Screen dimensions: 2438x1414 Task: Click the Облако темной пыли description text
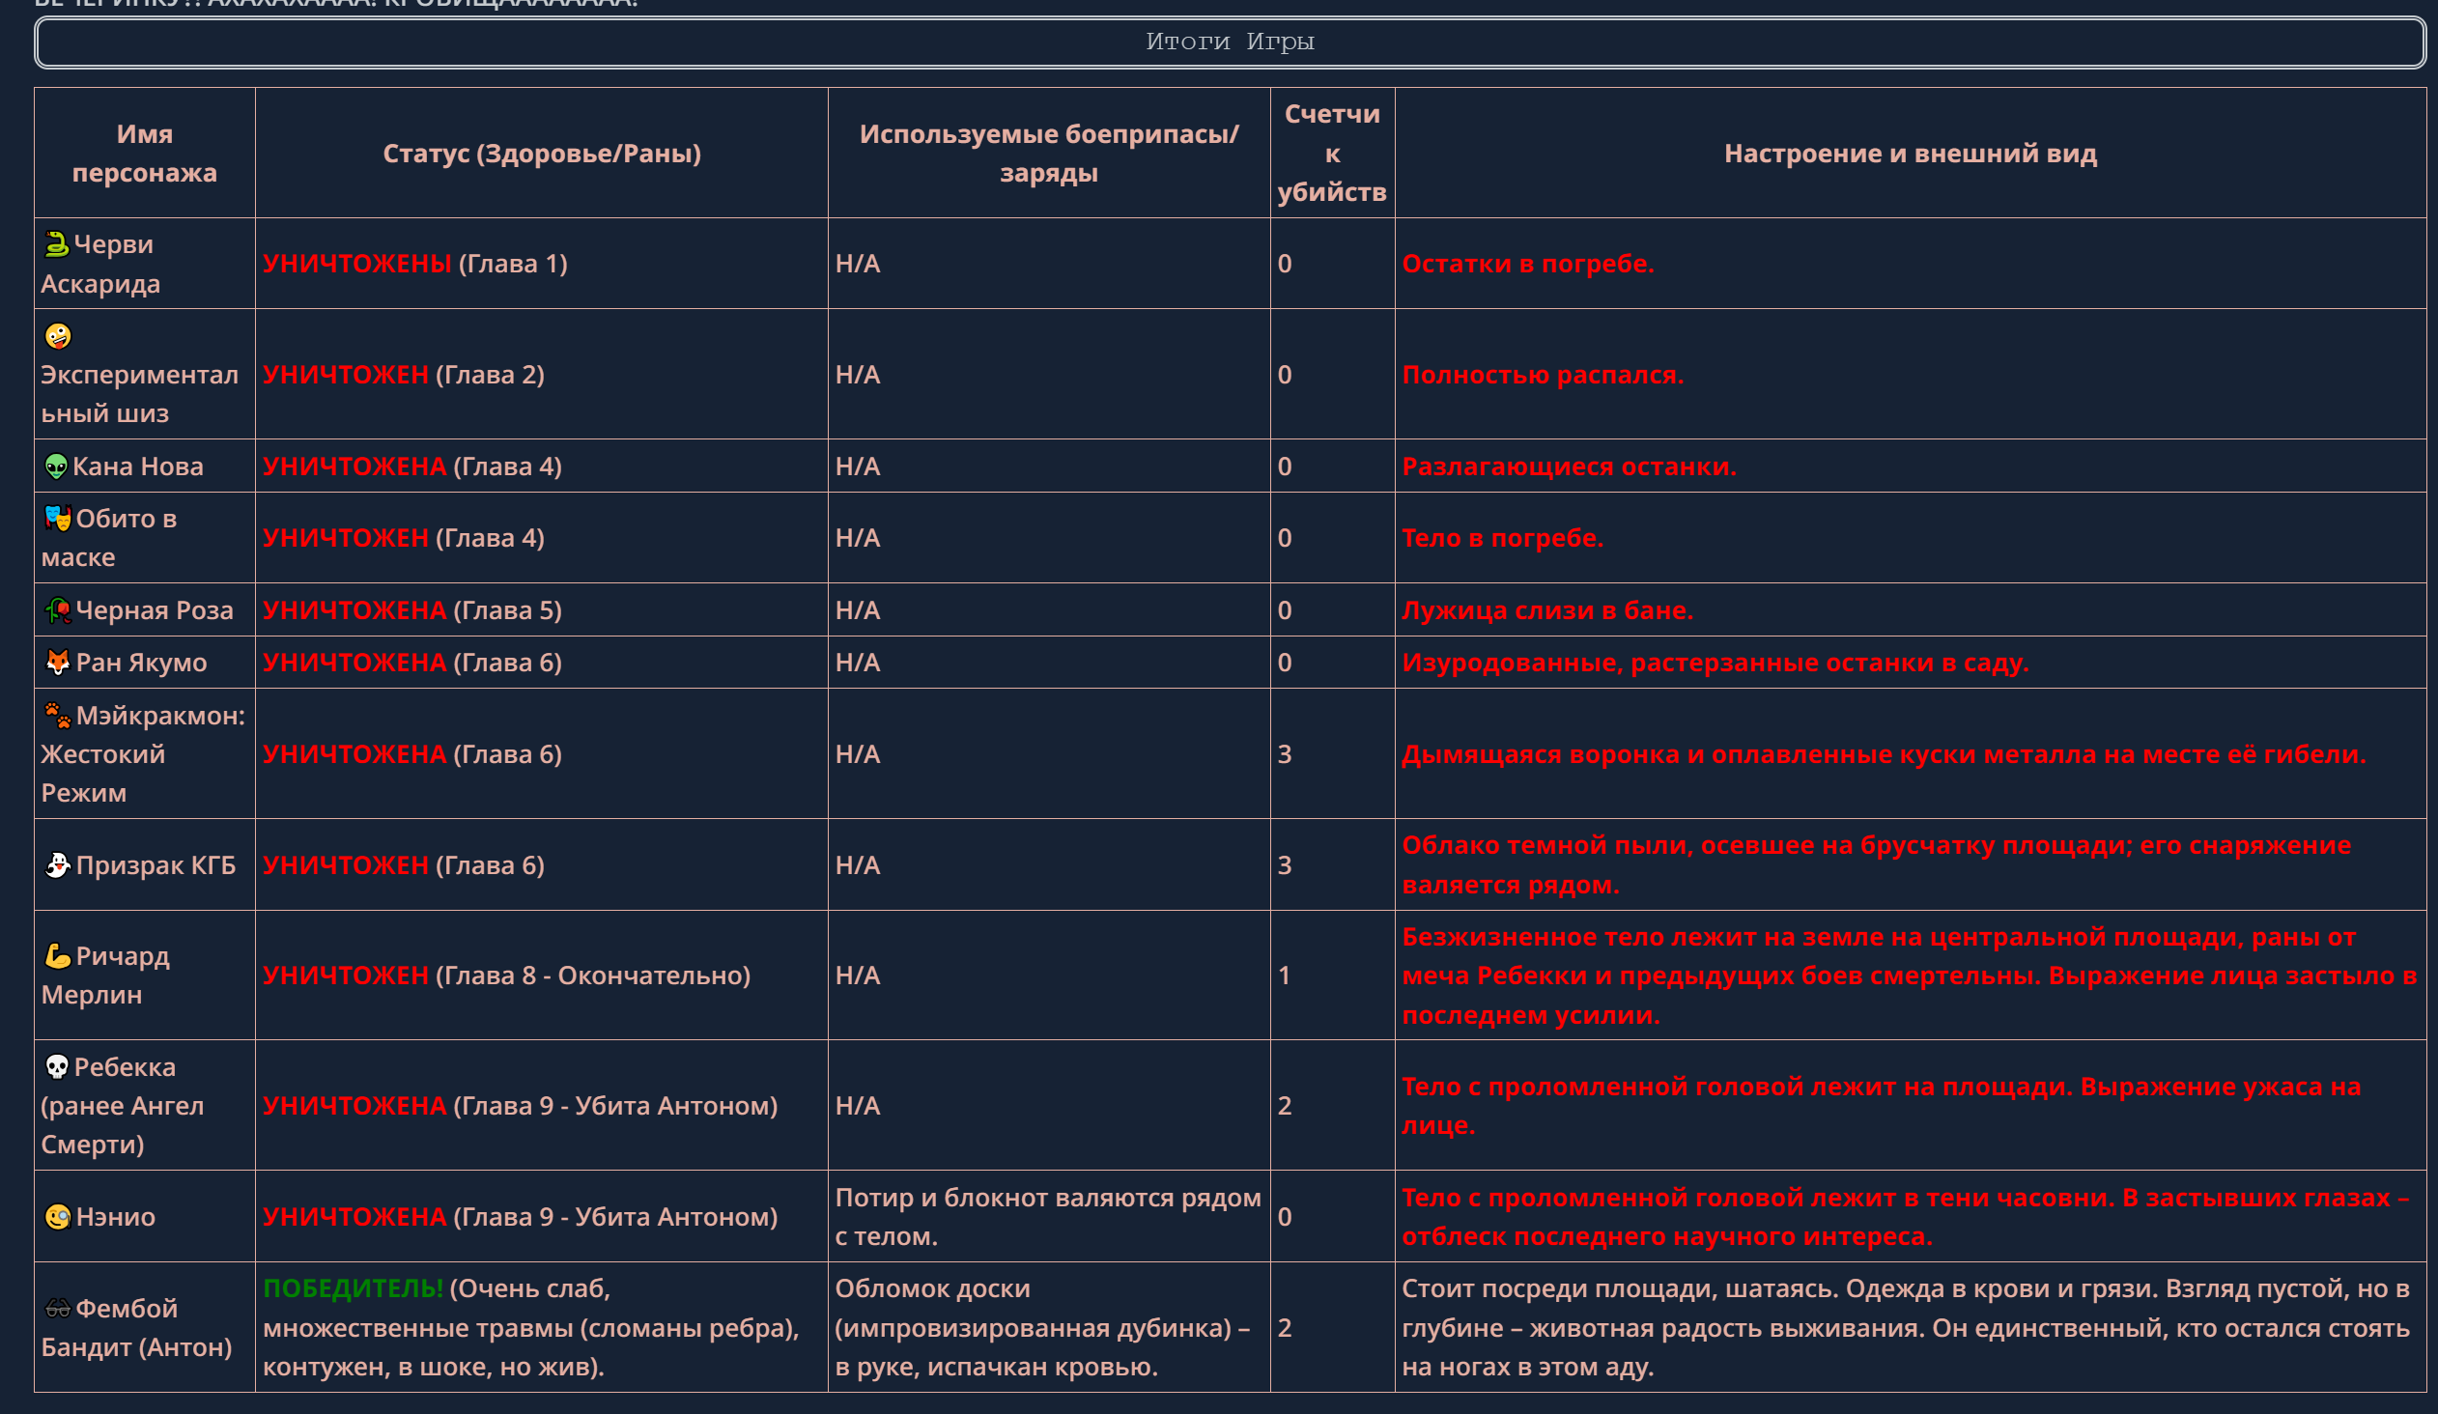[x=1877, y=865]
